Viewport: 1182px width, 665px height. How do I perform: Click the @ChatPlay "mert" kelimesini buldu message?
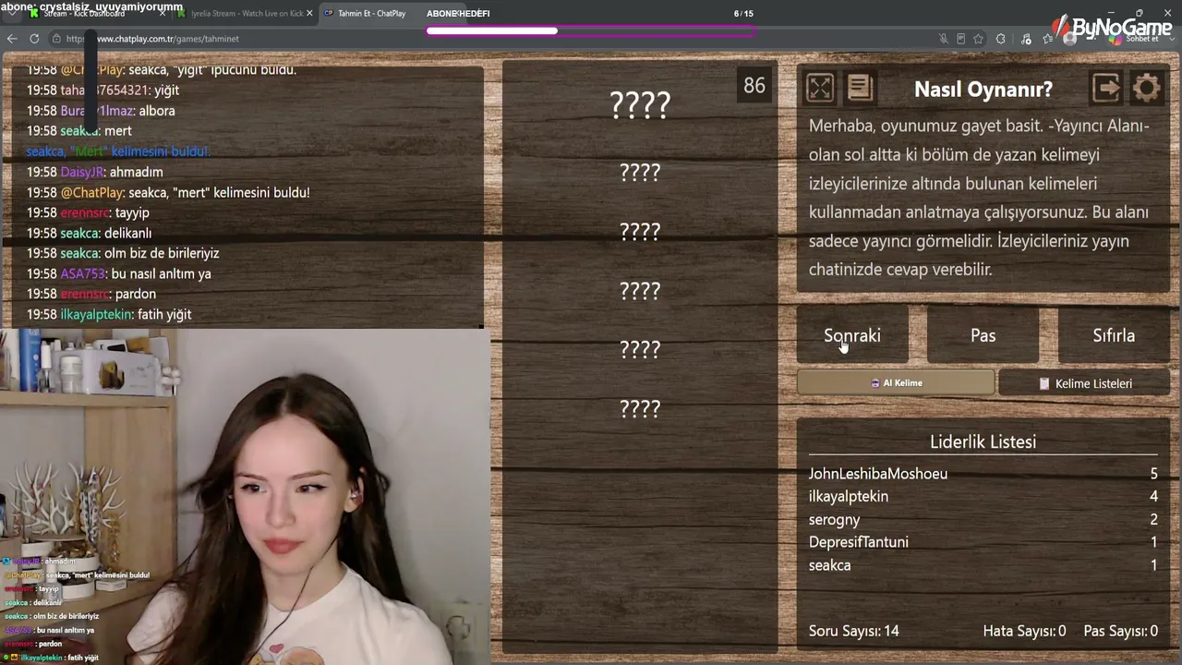click(x=168, y=193)
